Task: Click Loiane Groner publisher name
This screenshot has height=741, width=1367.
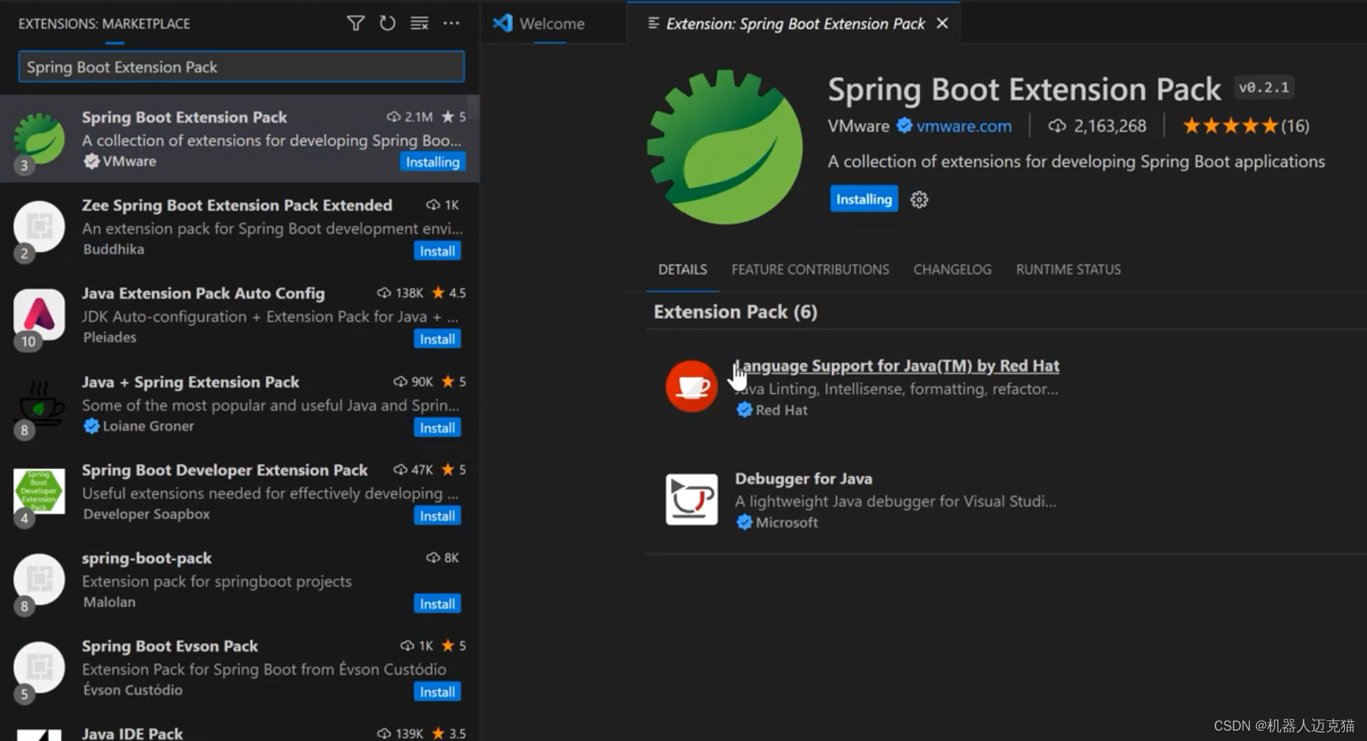Action: pyautogui.click(x=148, y=426)
